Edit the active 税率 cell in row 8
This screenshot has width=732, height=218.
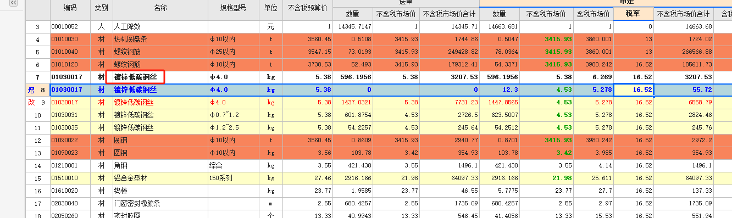point(634,90)
